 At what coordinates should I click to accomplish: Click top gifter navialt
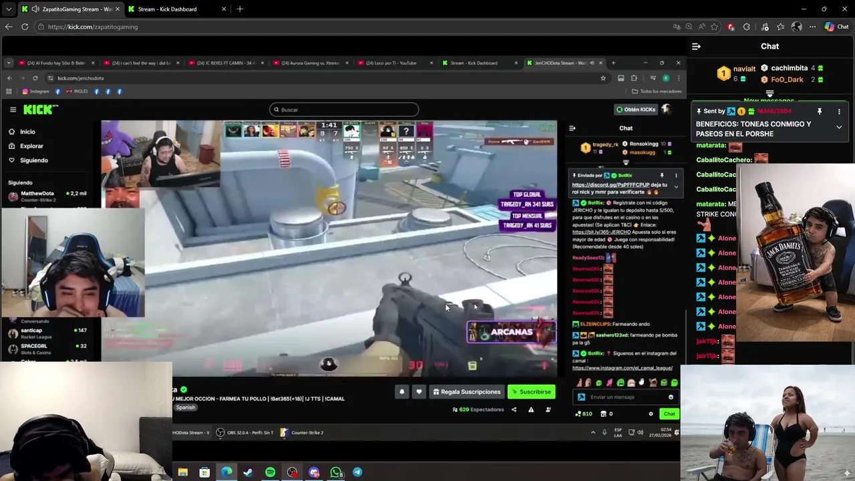click(744, 69)
